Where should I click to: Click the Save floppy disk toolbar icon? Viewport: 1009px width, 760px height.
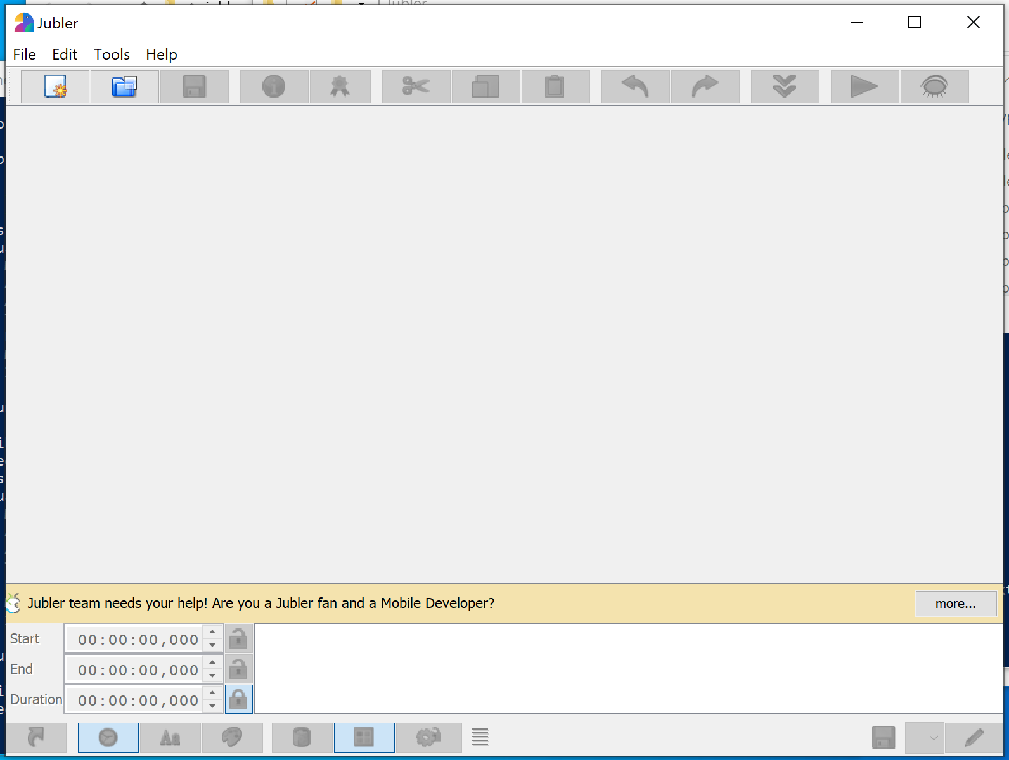[x=194, y=87]
